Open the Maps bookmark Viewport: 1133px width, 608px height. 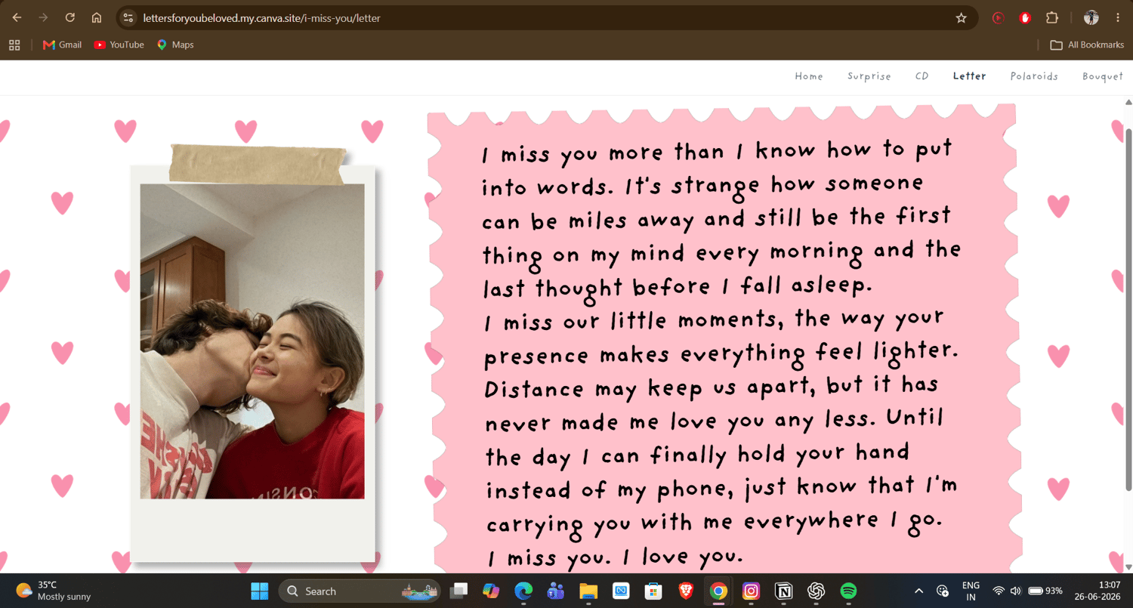click(175, 45)
